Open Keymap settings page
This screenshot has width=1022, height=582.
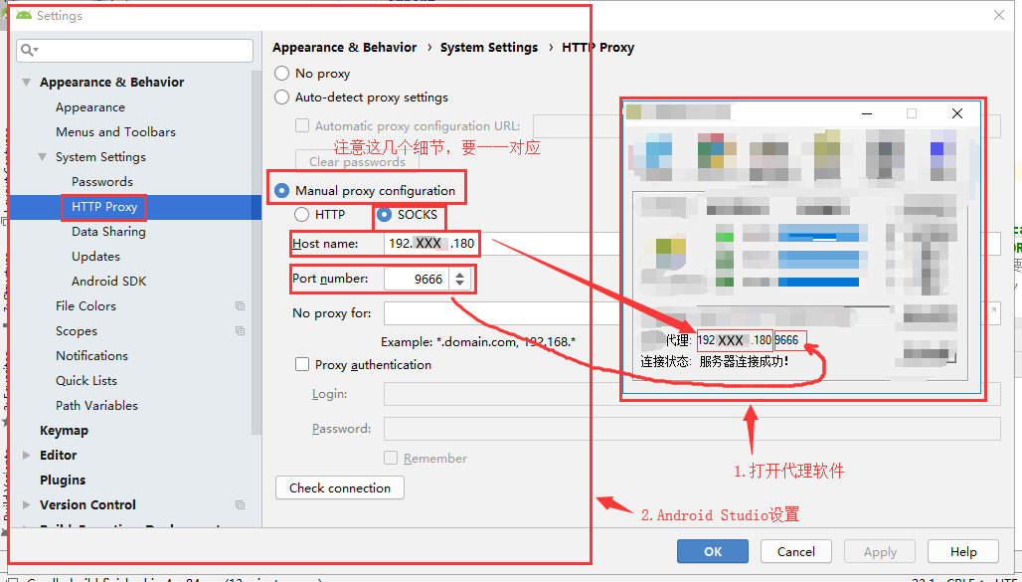click(64, 430)
